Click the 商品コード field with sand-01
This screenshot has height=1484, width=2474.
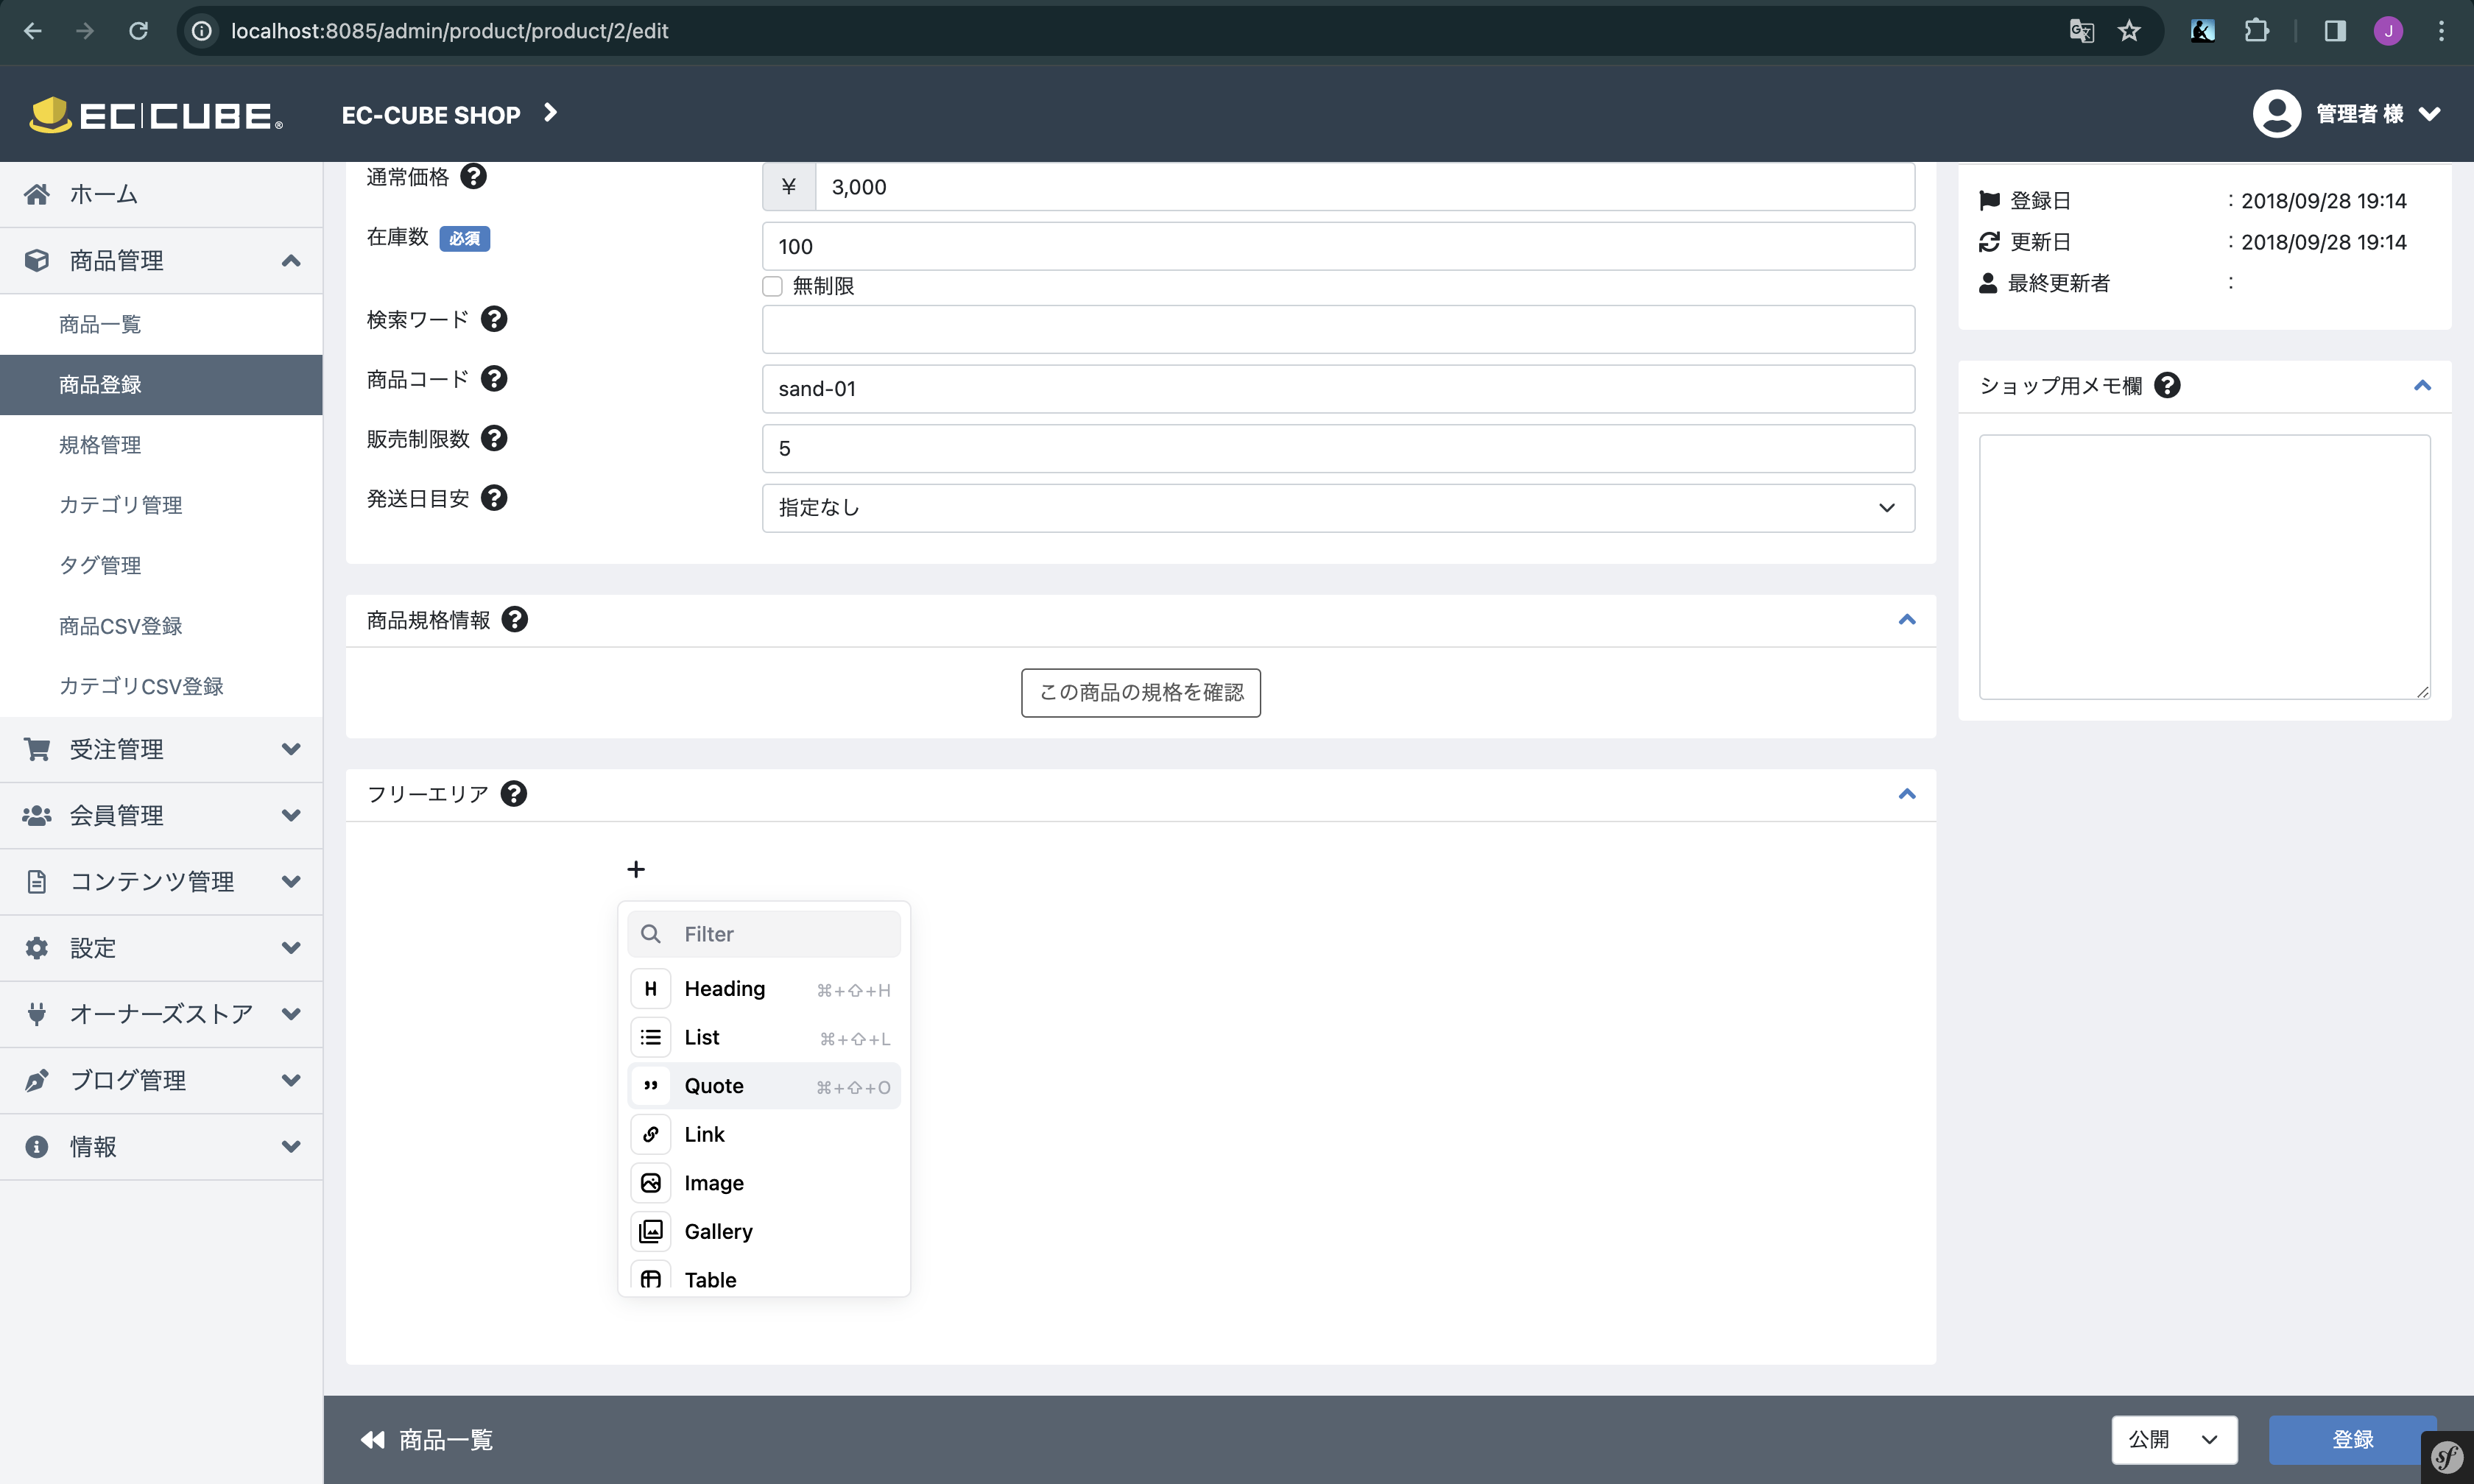pos(1338,389)
